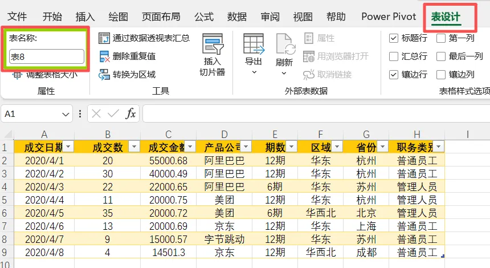Click the Insert Function fx icon

coord(130,113)
